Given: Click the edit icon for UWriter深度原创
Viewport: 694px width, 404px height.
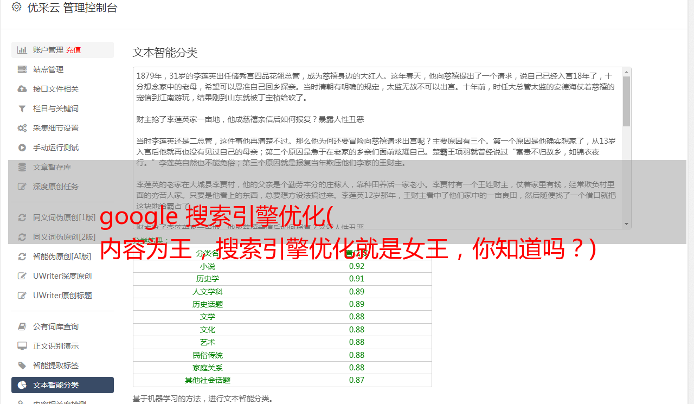Looking at the screenshot, I should coord(22,276).
